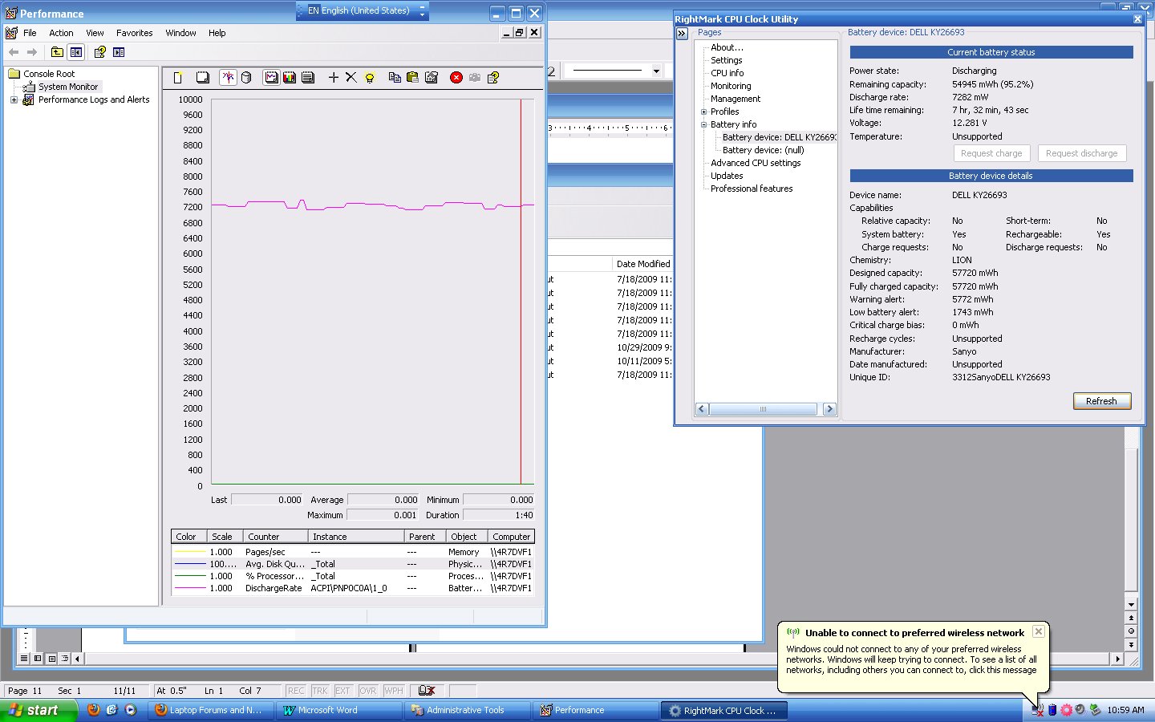Switch to Administrative Tools taskbar button
Image resolution: width=1155 pixels, height=722 pixels.
pyautogui.click(x=465, y=710)
